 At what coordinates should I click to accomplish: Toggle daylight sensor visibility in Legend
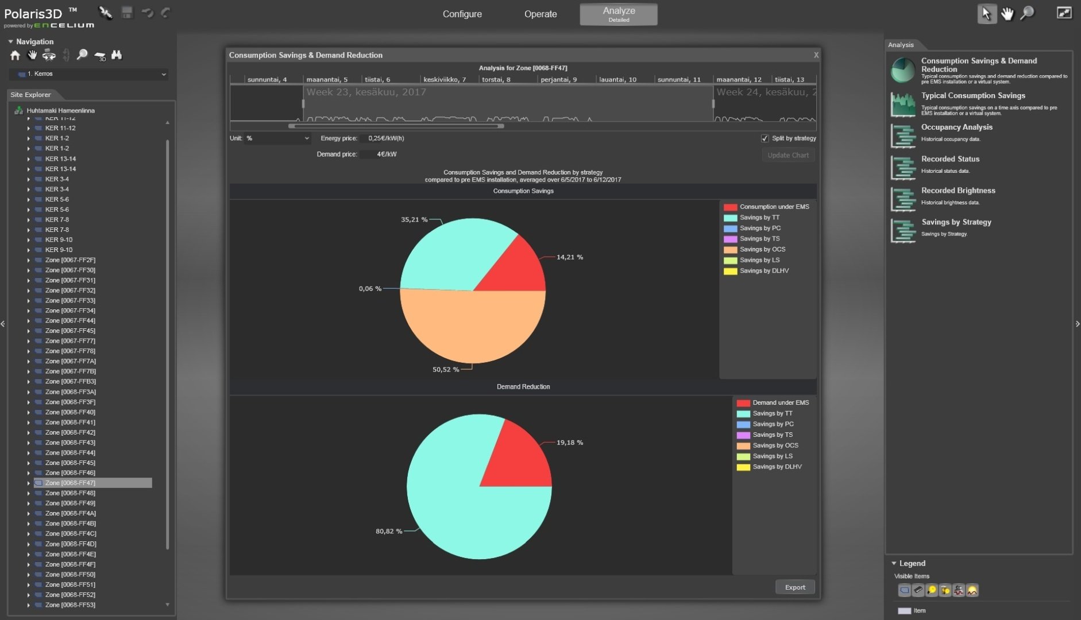tap(972, 590)
